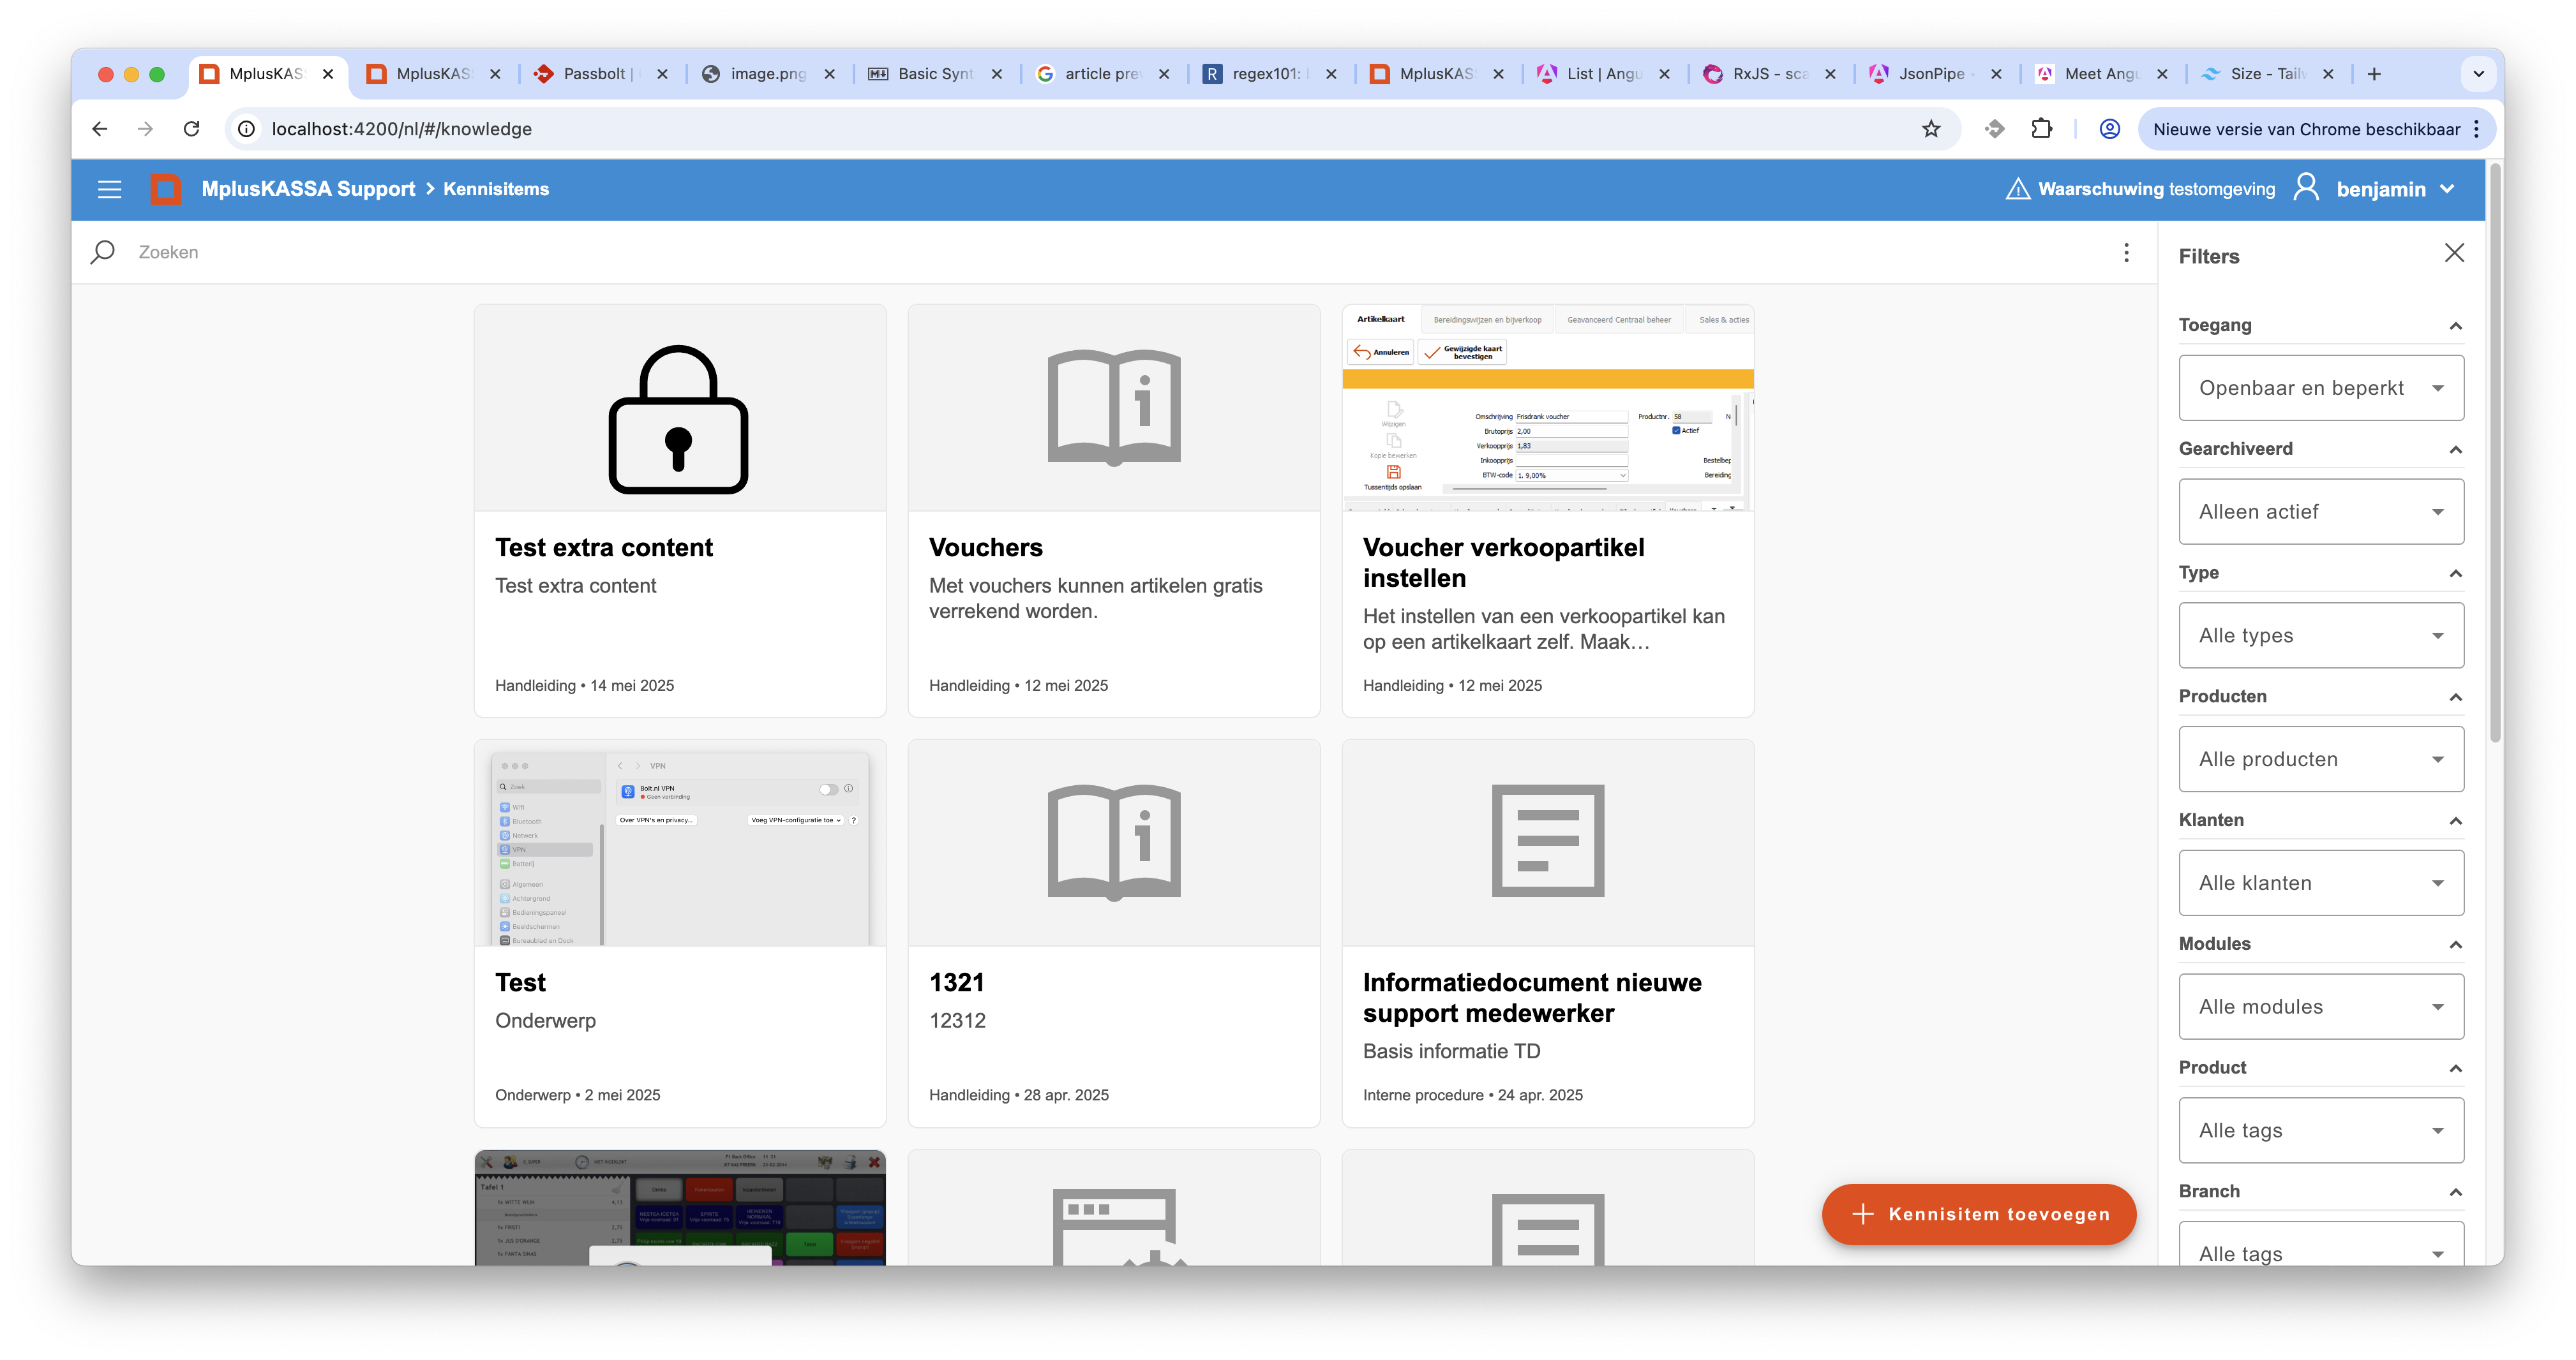The height and width of the screenshot is (1360, 2576).
Task: Switch to the Size - Tailwind tab
Action: click(x=2267, y=74)
